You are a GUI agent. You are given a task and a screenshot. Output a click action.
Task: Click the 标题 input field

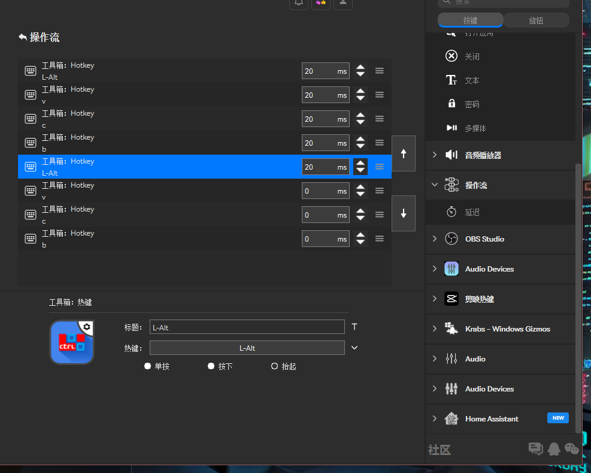(x=247, y=327)
